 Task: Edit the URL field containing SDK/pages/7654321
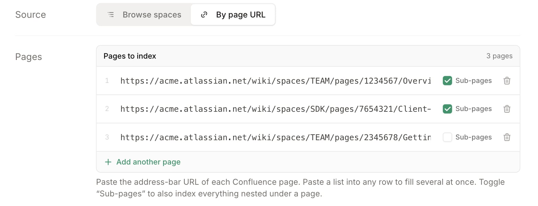click(275, 109)
